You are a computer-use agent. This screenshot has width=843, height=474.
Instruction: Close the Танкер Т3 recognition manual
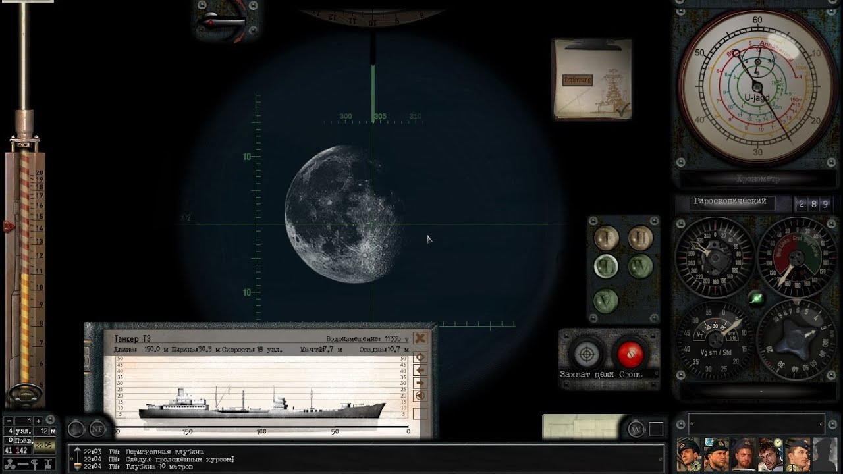tap(420, 338)
